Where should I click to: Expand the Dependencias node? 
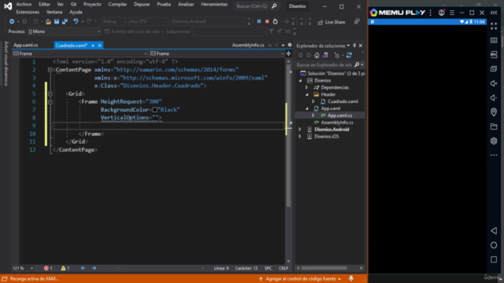point(306,87)
